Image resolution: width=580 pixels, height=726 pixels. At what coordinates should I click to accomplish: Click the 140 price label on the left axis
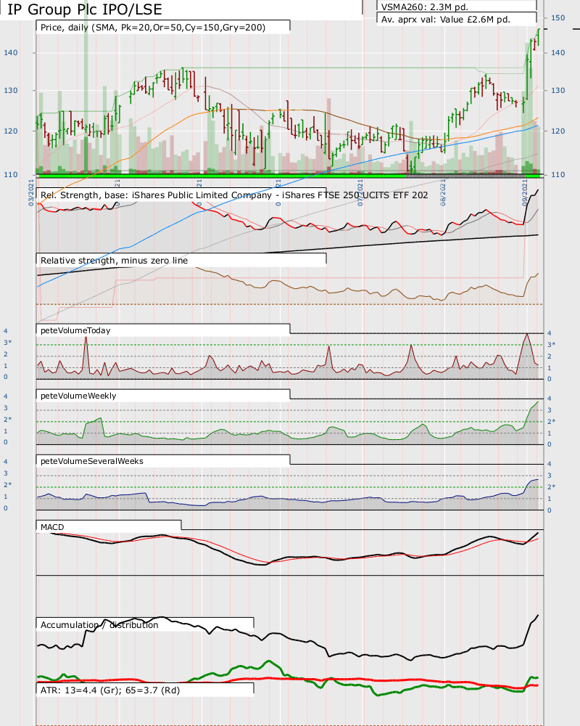[x=11, y=52]
